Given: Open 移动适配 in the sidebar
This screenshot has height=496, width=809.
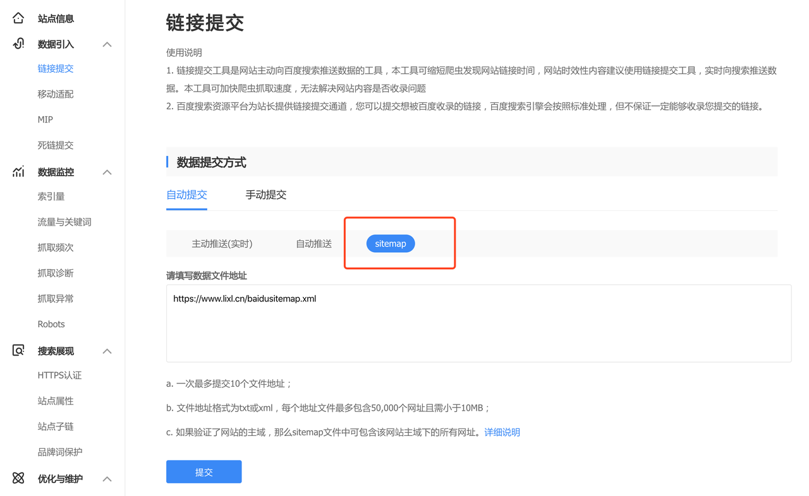Looking at the screenshot, I should coord(56,94).
